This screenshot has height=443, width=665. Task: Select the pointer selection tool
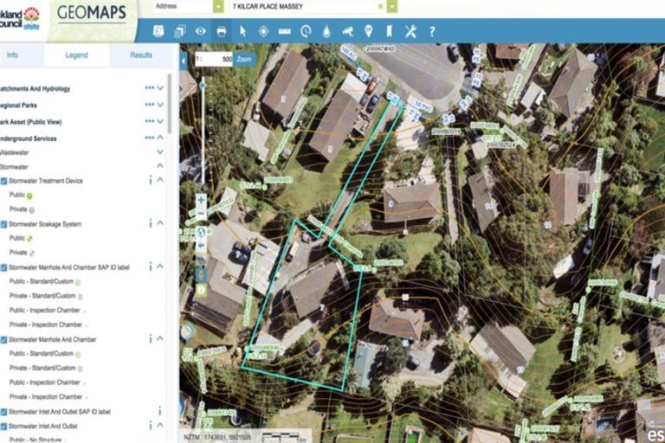click(242, 31)
